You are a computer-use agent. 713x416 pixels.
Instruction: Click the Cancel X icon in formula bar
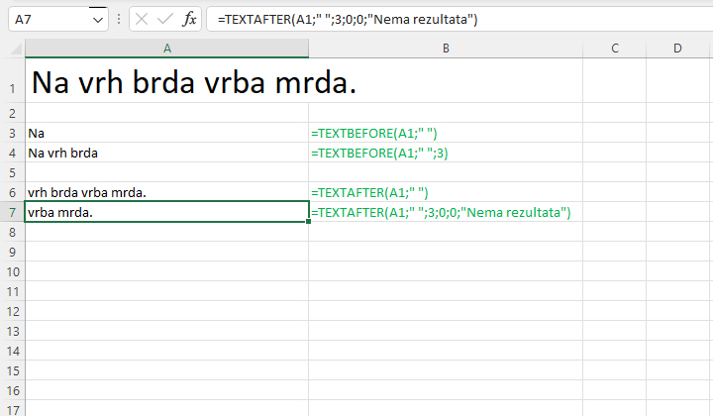pos(143,20)
